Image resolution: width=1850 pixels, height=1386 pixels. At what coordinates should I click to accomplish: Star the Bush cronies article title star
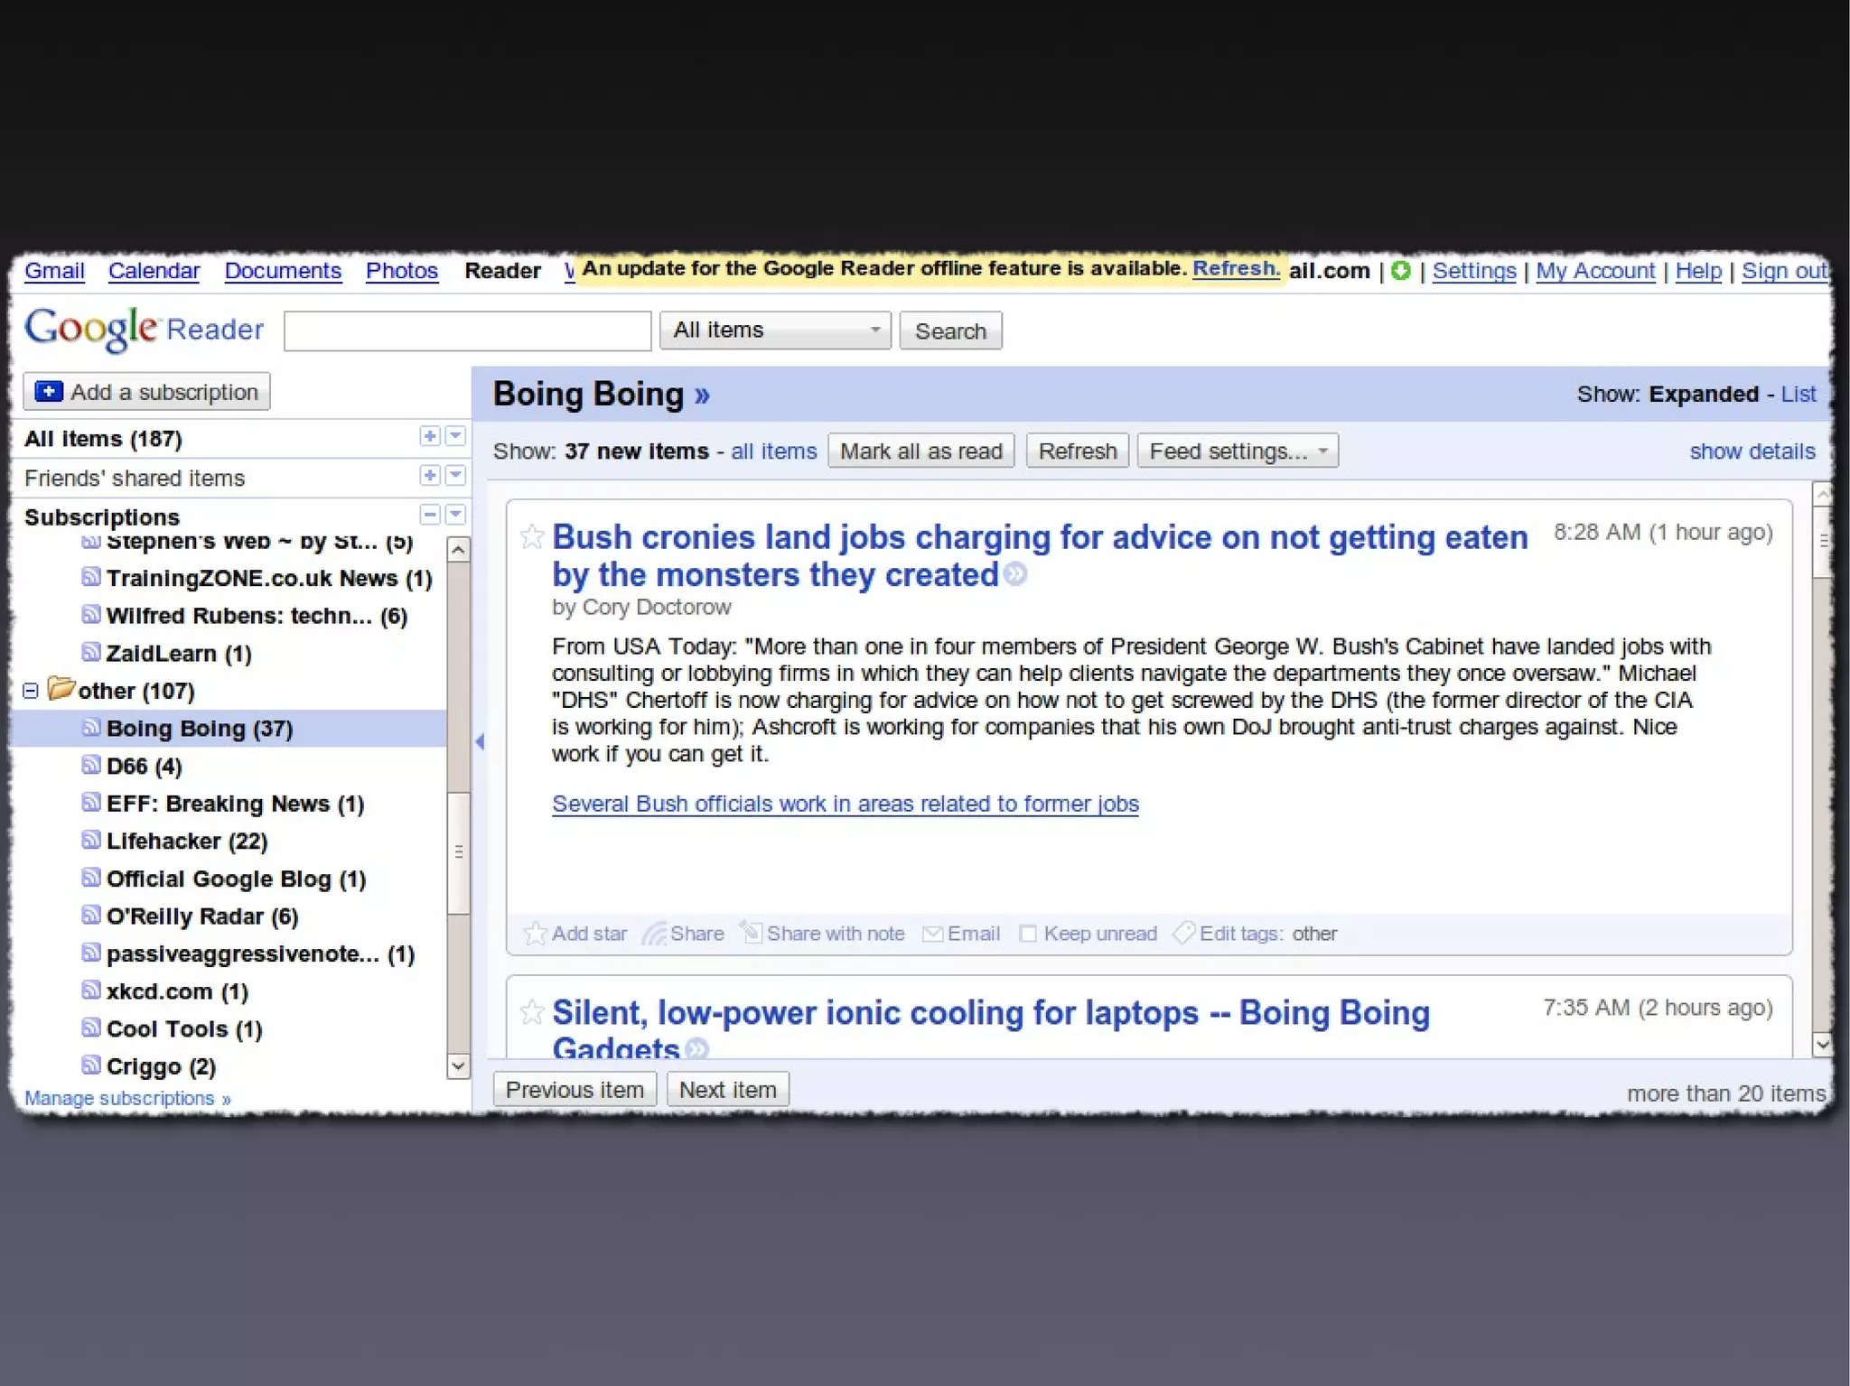pos(532,537)
